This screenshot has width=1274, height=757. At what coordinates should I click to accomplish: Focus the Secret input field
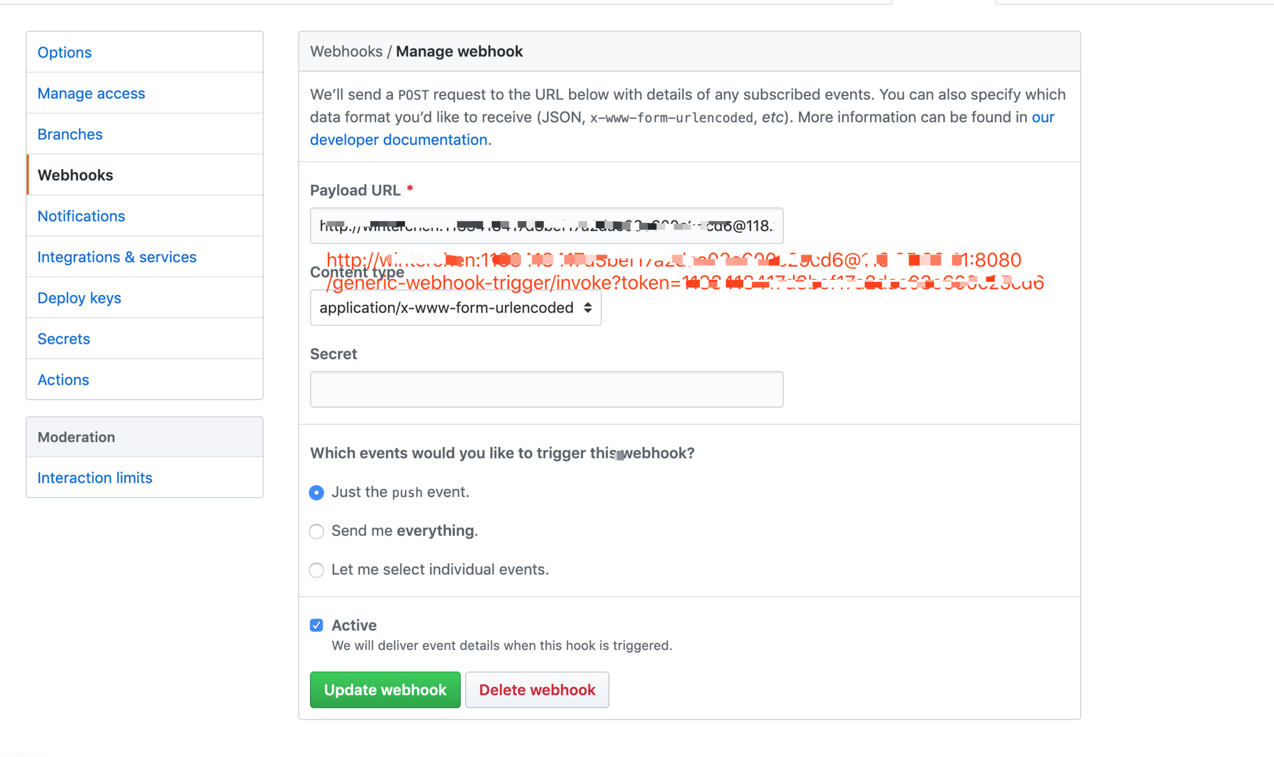coord(546,389)
